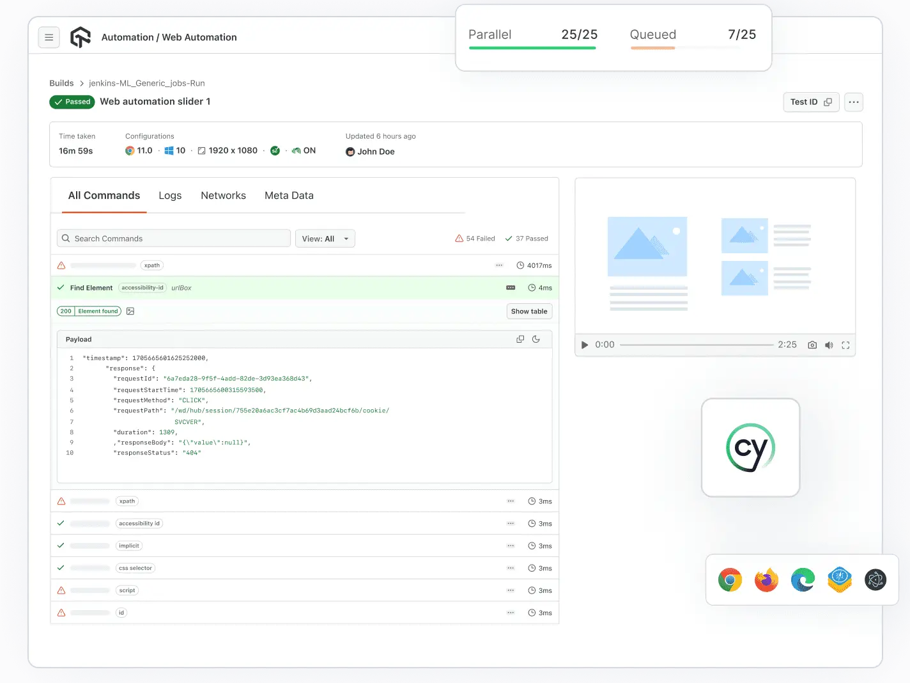Click the Show table button
Screen dimensions: 910x683
[529, 311]
